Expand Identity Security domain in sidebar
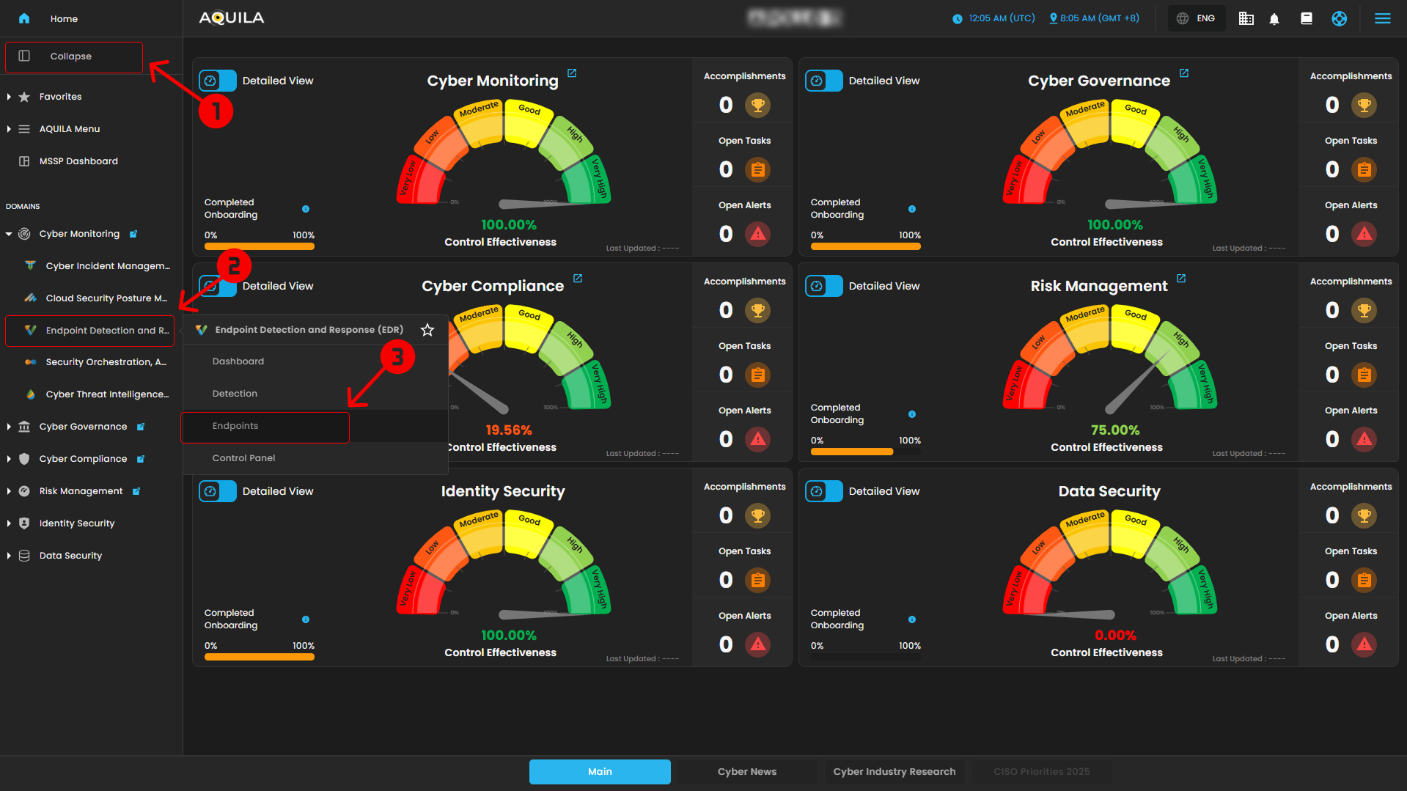 (9, 523)
